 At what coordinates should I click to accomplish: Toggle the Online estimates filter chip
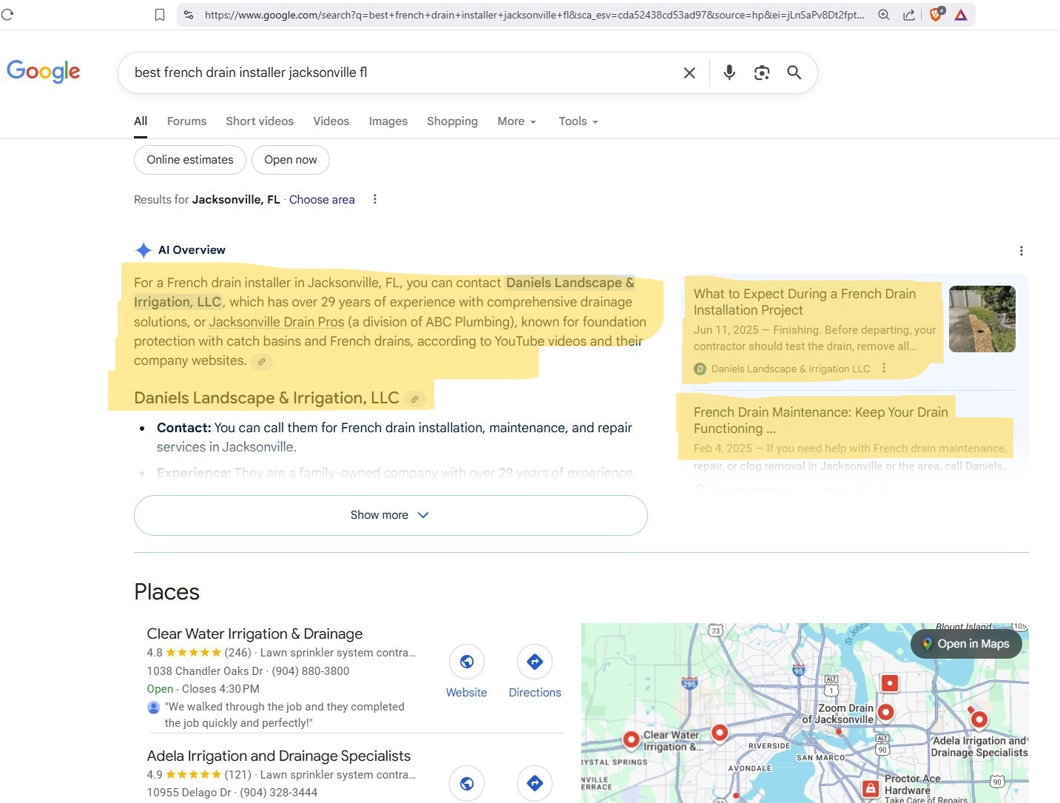click(x=190, y=160)
